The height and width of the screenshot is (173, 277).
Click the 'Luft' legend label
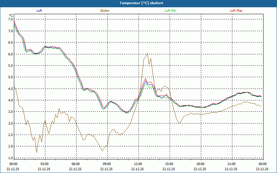pos(39,11)
